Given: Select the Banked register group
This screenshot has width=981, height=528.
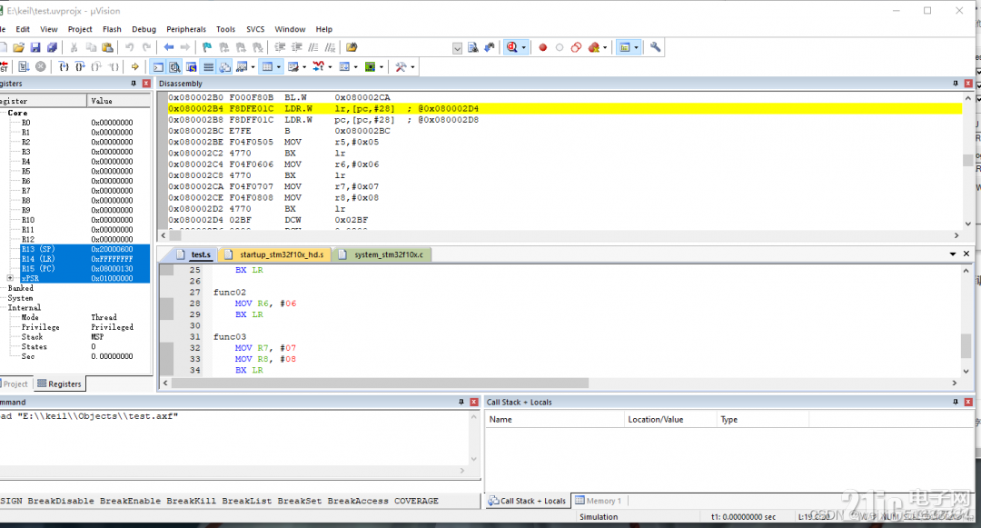Looking at the screenshot, I should 21,288.
